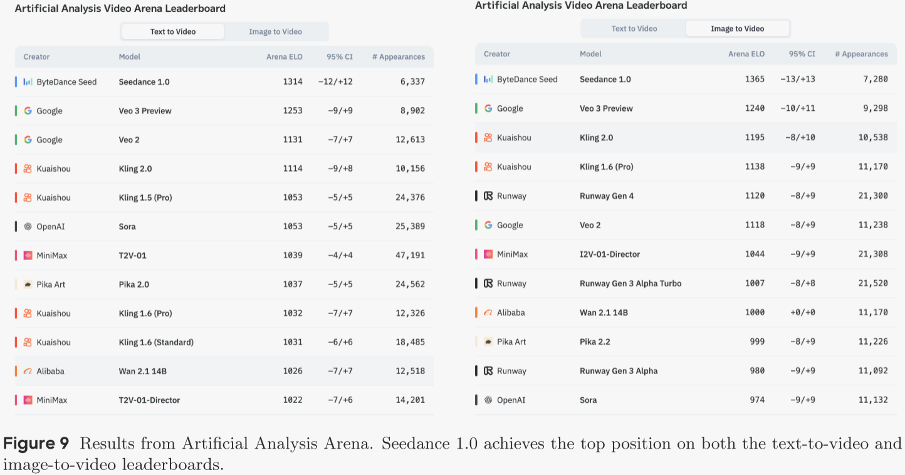Click appearances value 8,902

point(412,111)
